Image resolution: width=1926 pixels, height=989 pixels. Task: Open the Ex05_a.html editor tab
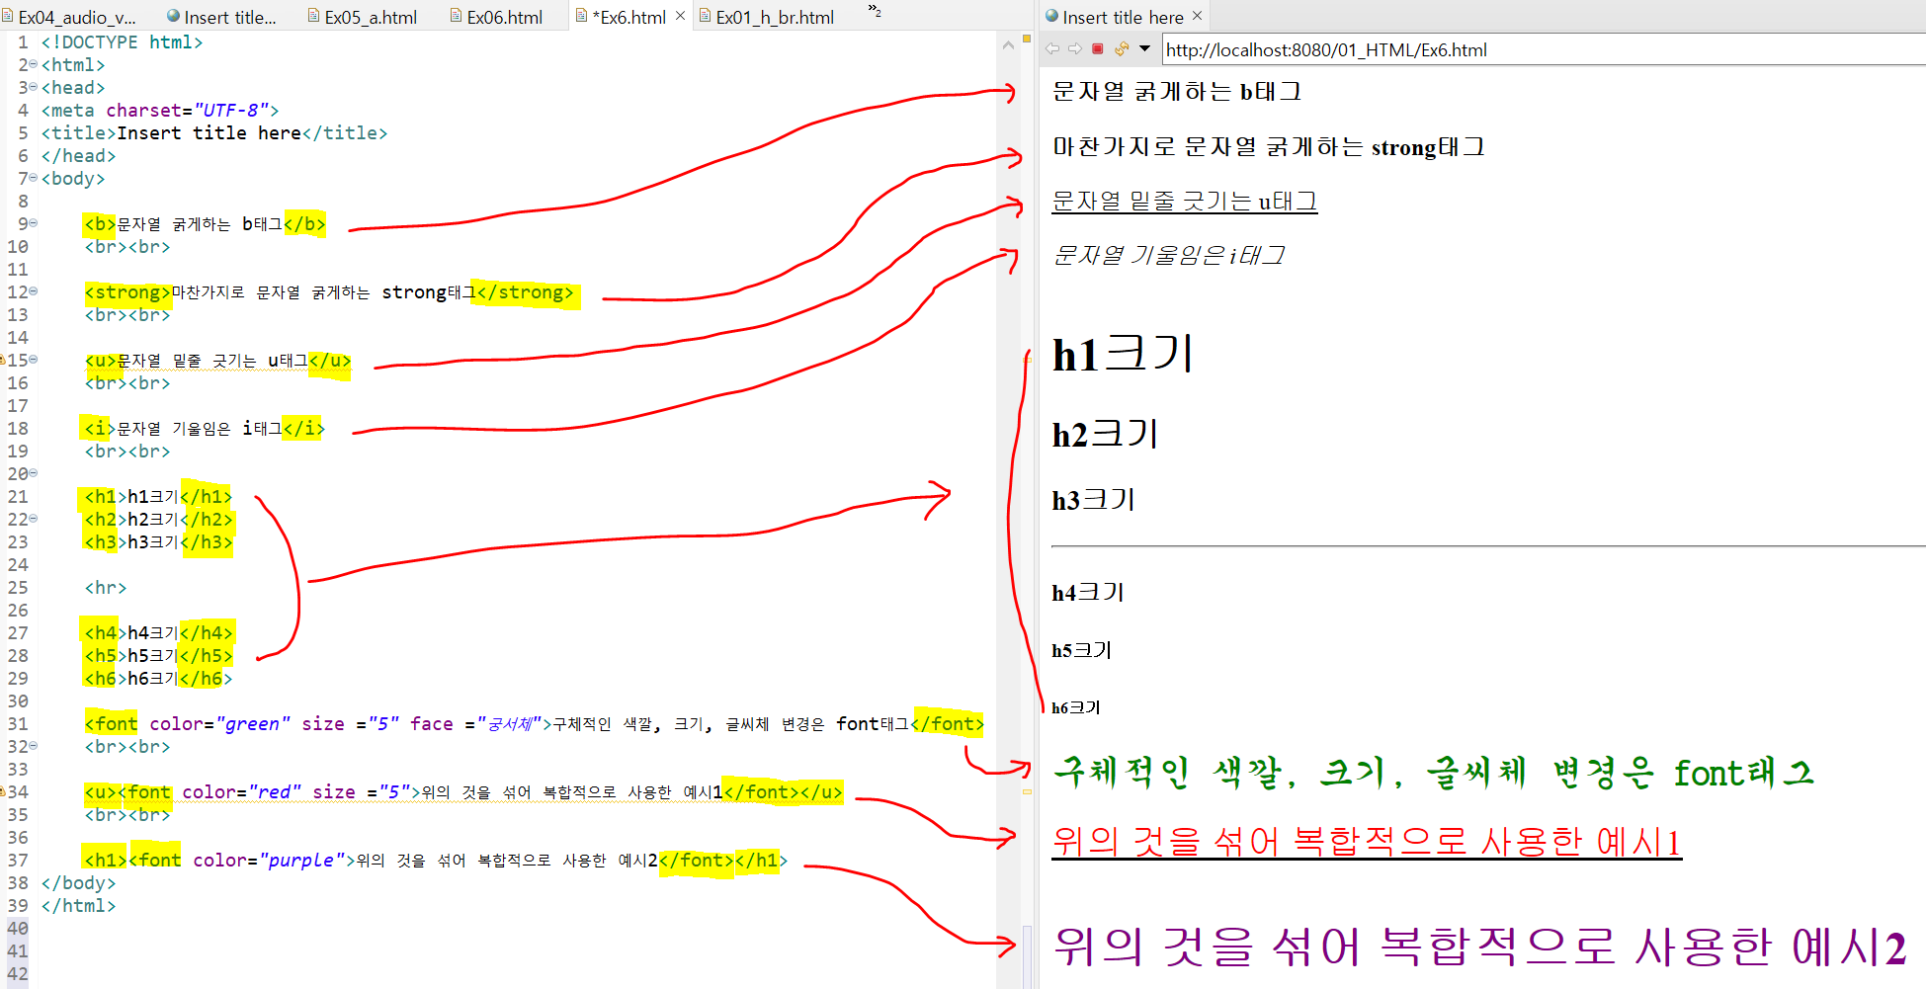click(x=364, y=17)
